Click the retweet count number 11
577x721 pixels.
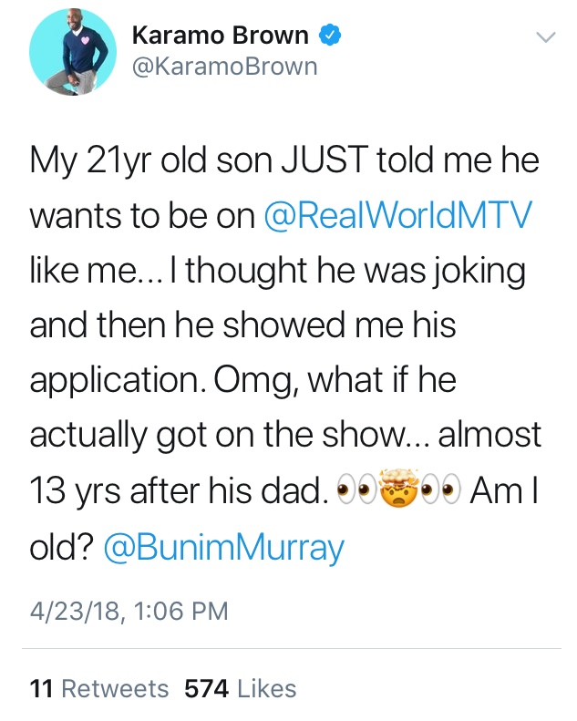tap(42, 689)
